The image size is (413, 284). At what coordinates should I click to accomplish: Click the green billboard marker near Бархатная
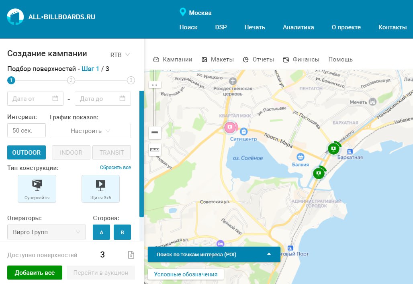coord(333,149)
